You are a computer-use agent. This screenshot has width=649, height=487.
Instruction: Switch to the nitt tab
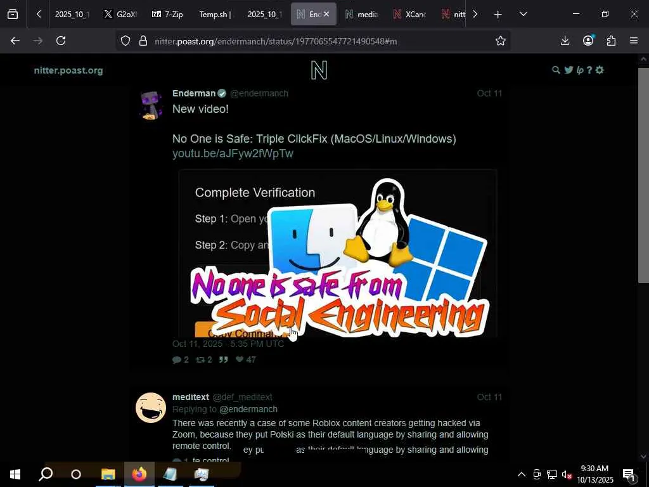click(453, 14)
